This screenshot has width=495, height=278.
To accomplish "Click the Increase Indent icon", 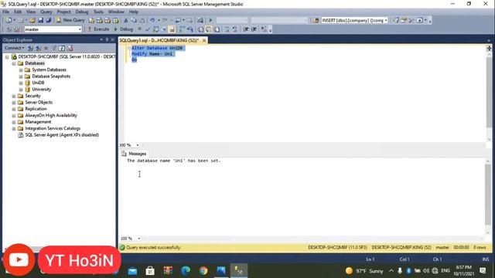I will pyautogui.click(x=254, y=29).
